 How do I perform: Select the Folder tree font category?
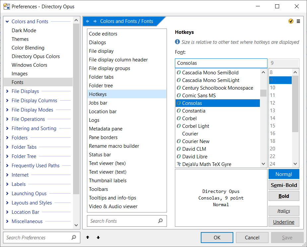pos(127,86)
